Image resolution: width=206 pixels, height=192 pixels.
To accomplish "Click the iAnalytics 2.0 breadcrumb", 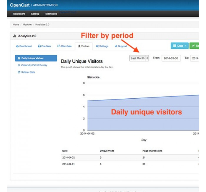I will pos(42,25).
